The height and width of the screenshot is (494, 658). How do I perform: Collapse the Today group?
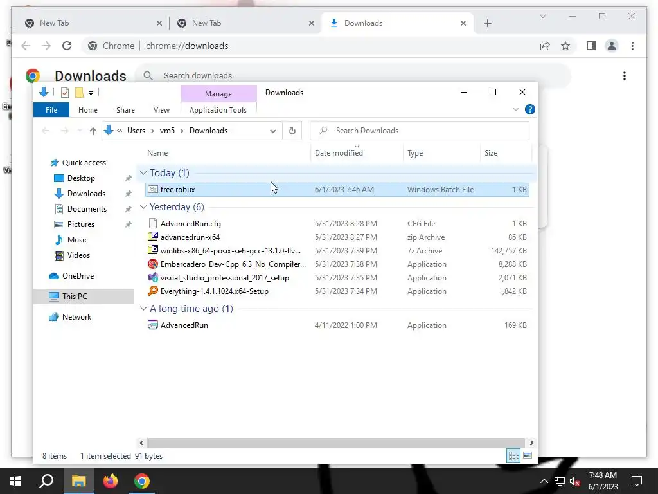tap(143, 173)
